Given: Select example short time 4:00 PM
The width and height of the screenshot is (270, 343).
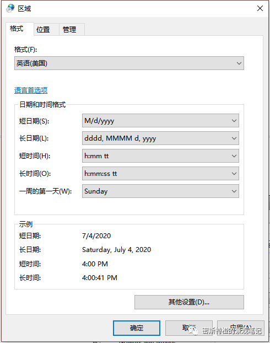Looking at the screenshot, I should click(x=95, y=264).
